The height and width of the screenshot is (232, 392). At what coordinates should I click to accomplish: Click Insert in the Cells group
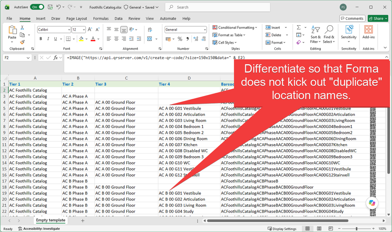(x=273, y=28)
